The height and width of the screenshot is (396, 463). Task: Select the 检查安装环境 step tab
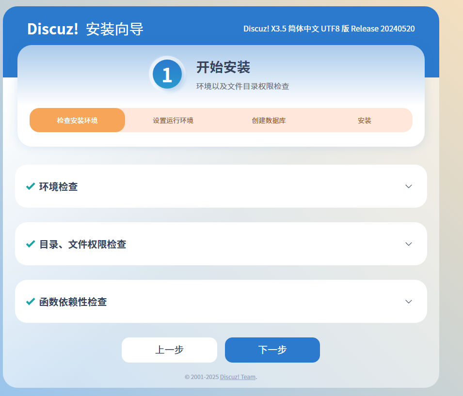pos(77,121)
